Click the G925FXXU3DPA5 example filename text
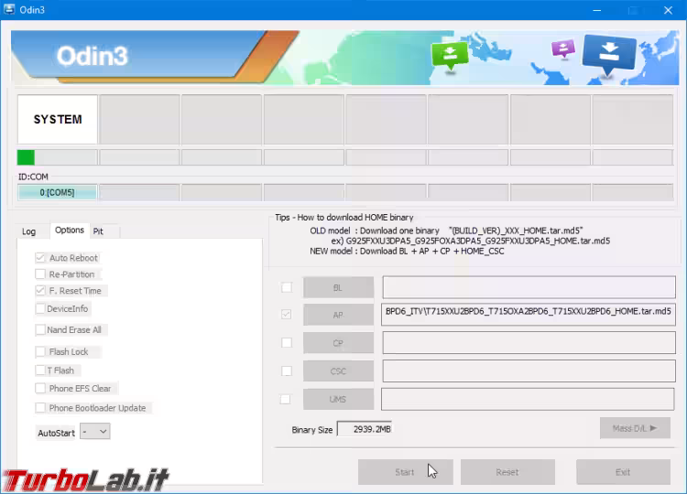Image resolution: width=687 pixels, height=494 pixels. pos(477,241)
